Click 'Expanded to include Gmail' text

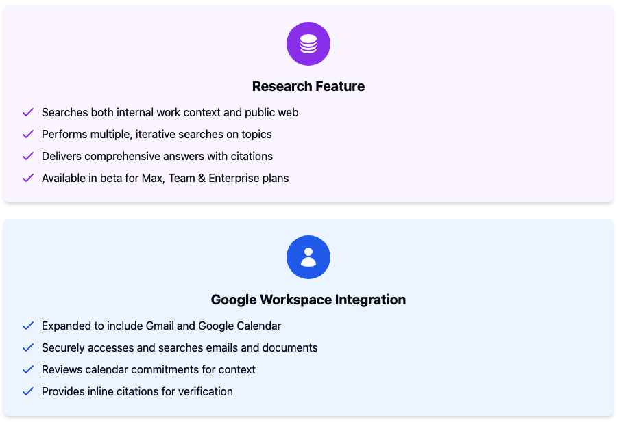108,326
